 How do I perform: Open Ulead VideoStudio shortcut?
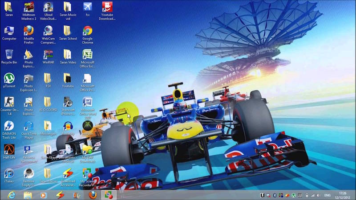point(48,11)
